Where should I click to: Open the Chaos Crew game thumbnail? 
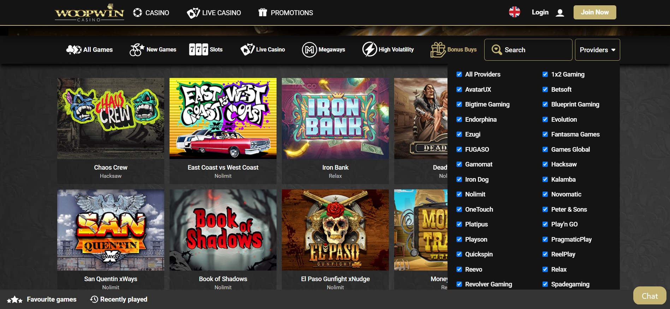(x=111, y=119)
